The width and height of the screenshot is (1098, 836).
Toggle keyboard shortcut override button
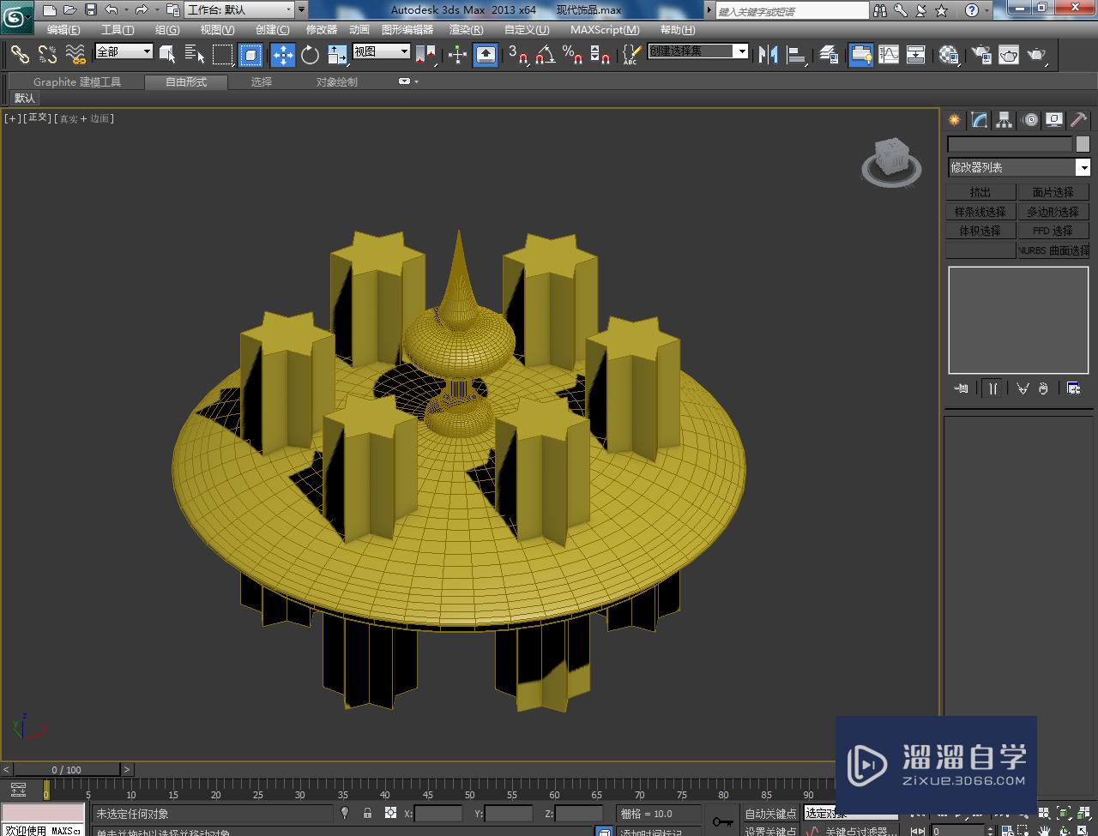tap(486, 55)
